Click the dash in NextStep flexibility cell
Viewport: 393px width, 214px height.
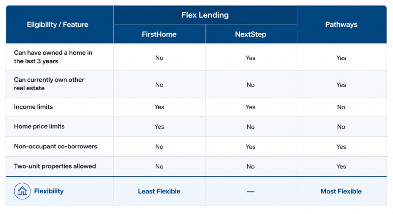coord(251,191)
